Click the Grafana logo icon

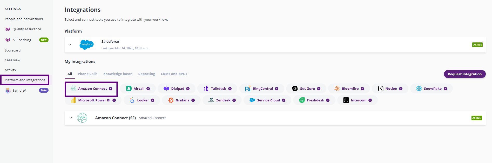click(x=171, y=100)
